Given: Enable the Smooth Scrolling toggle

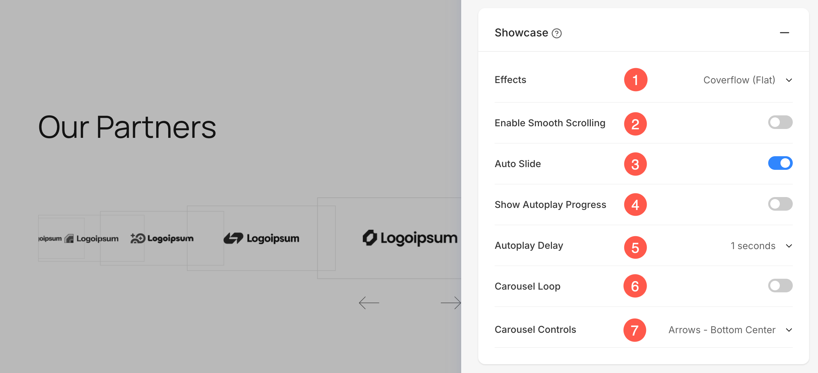Looking at the screenshot, I should (x=780, y=122).
